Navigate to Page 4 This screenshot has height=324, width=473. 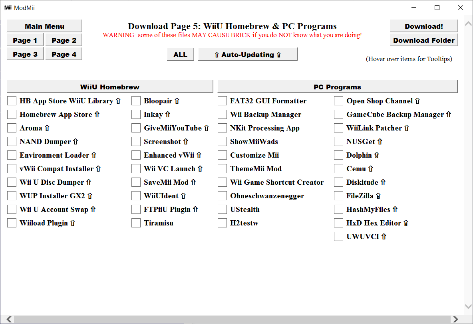(x=64, y=54)
